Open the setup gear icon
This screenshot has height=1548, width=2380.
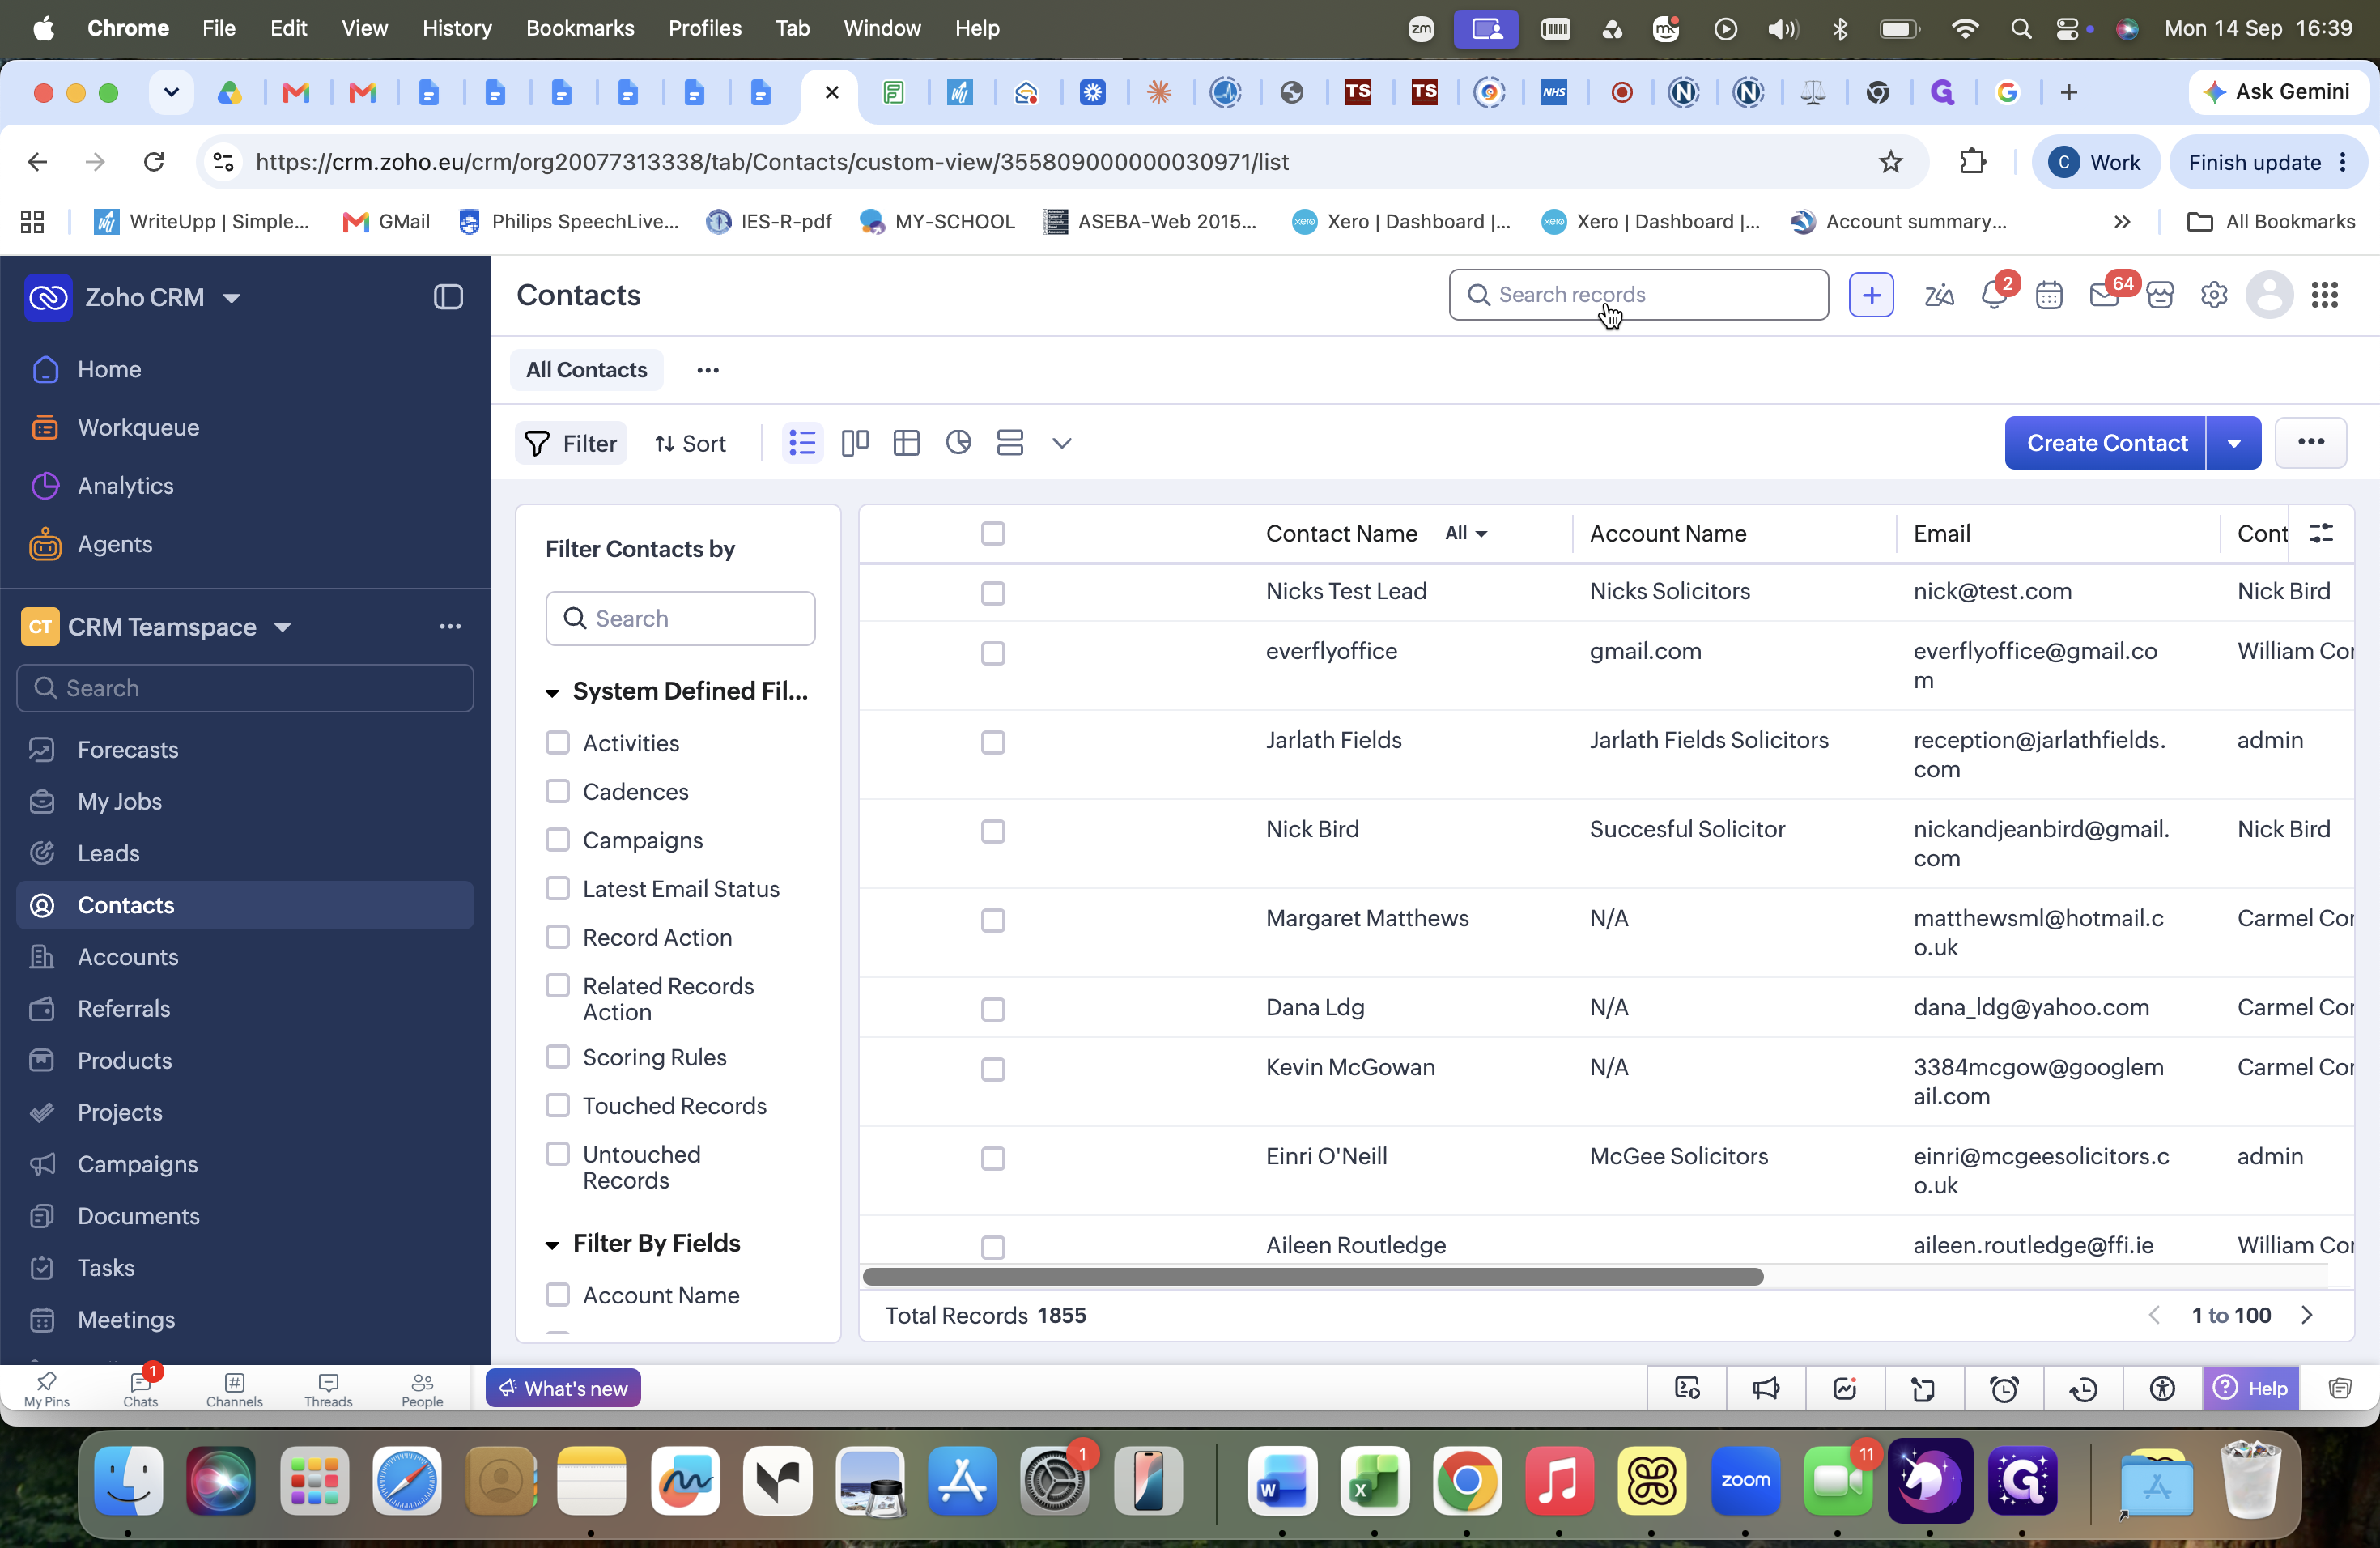[x=2214, y=295]
